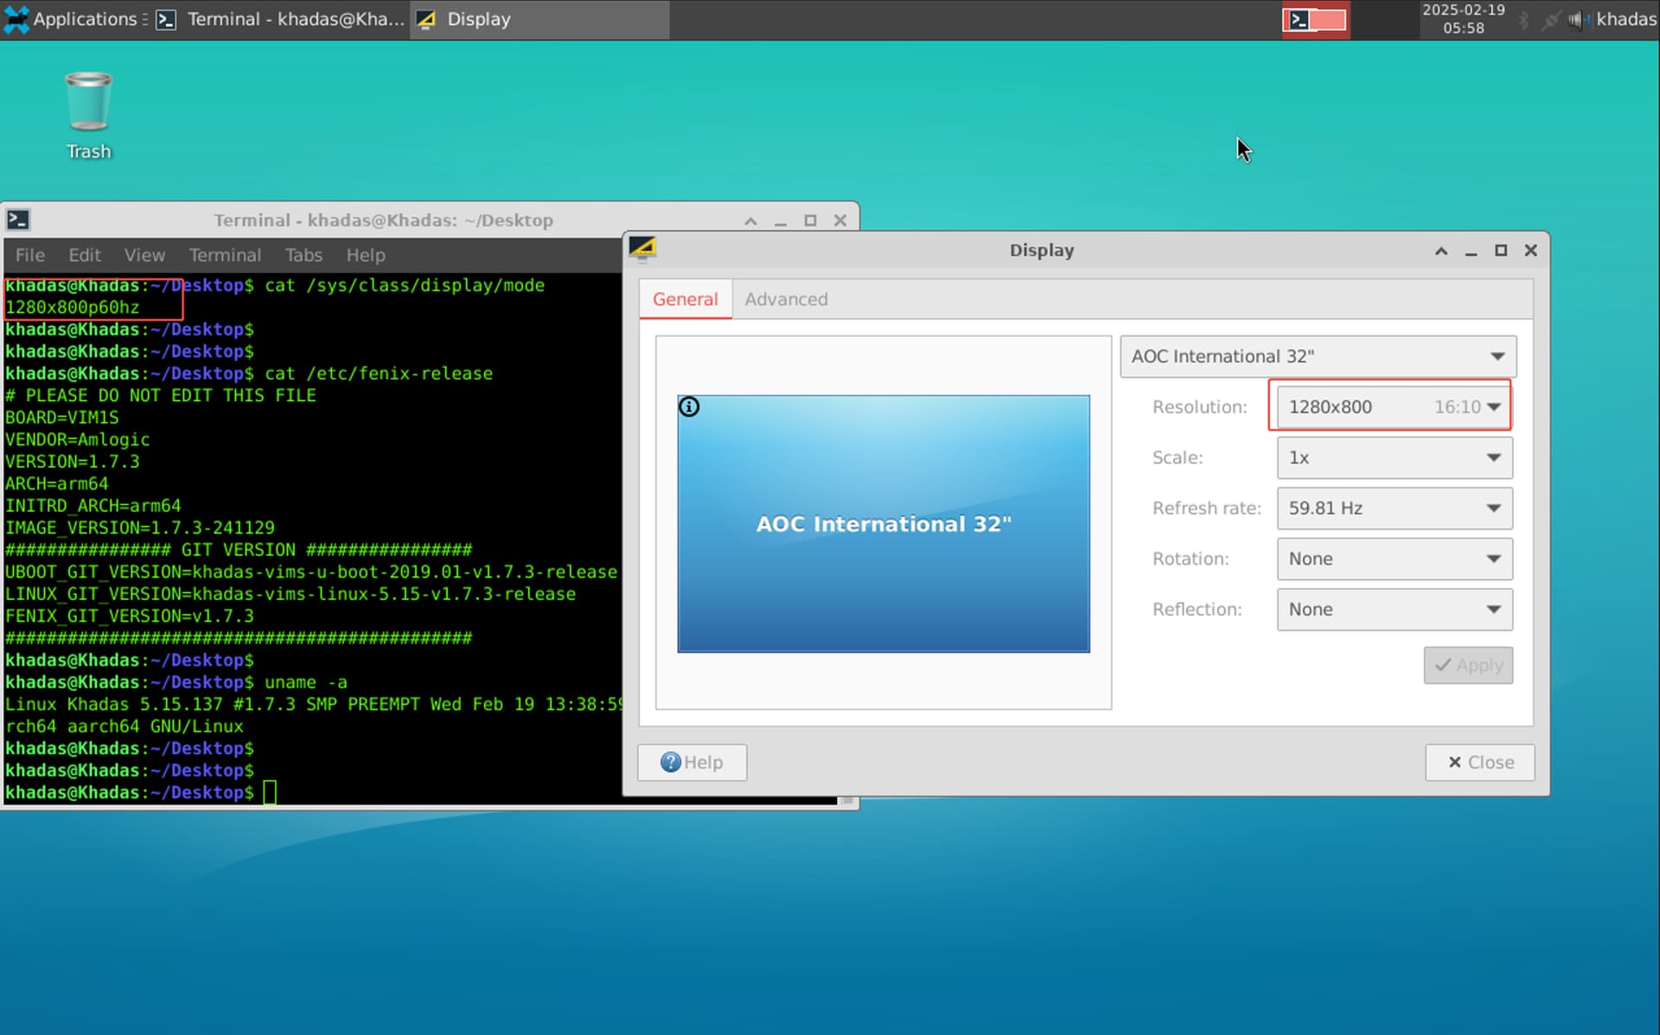Open the Rotation dropdown
The image size is (1660, 1035).
[x=1394, y=559]
